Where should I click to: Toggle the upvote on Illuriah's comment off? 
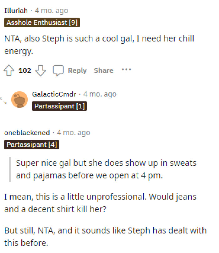pos(9,70)
